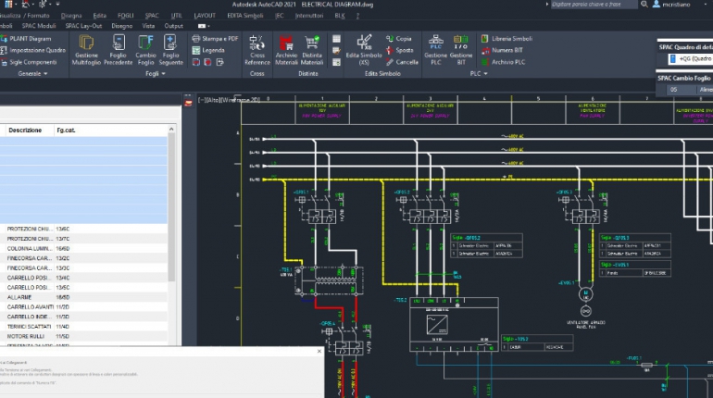Select Cancella symbol tool
Image resolution: width=713 pixels, height=398 pixels.
click(402, 62)
